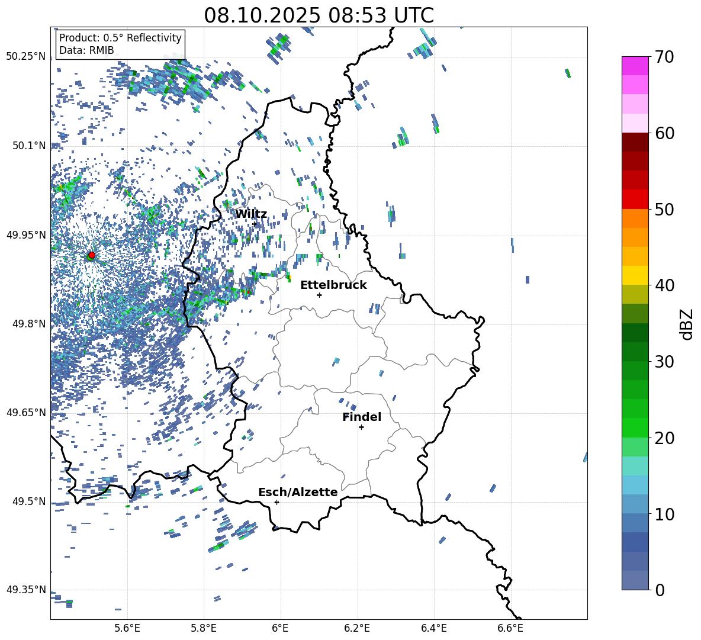The image size is (701, 640).
Task: Pick the bottom slate-blue swatch near 0
Action: click(635, 580)
